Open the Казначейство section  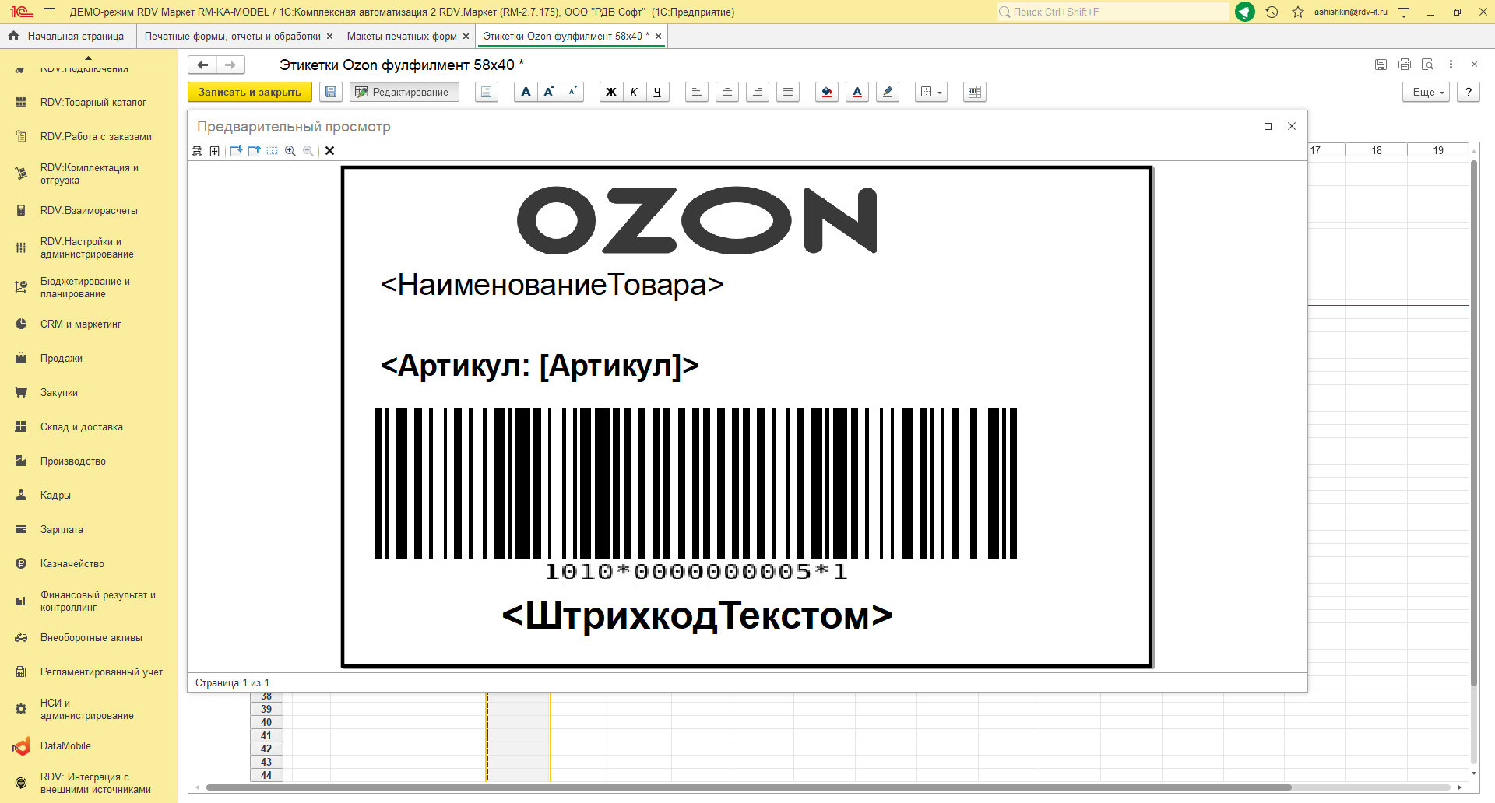89,563
